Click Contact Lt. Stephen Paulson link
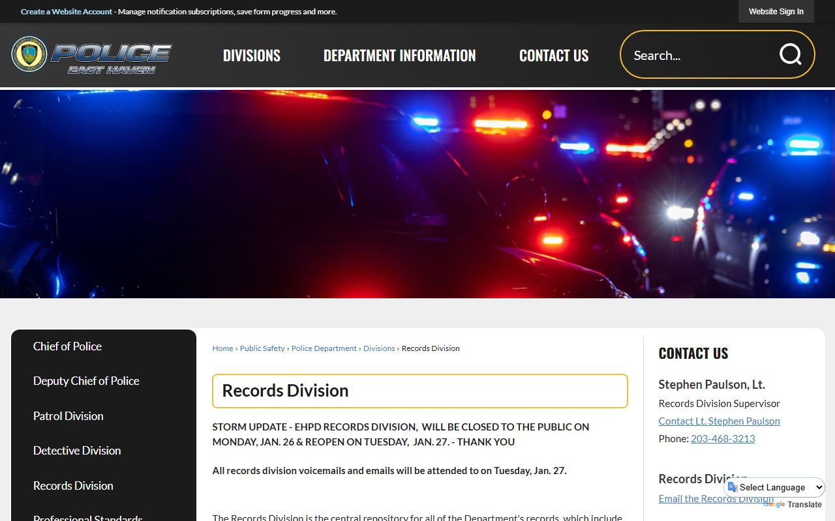 coord(719,421)
